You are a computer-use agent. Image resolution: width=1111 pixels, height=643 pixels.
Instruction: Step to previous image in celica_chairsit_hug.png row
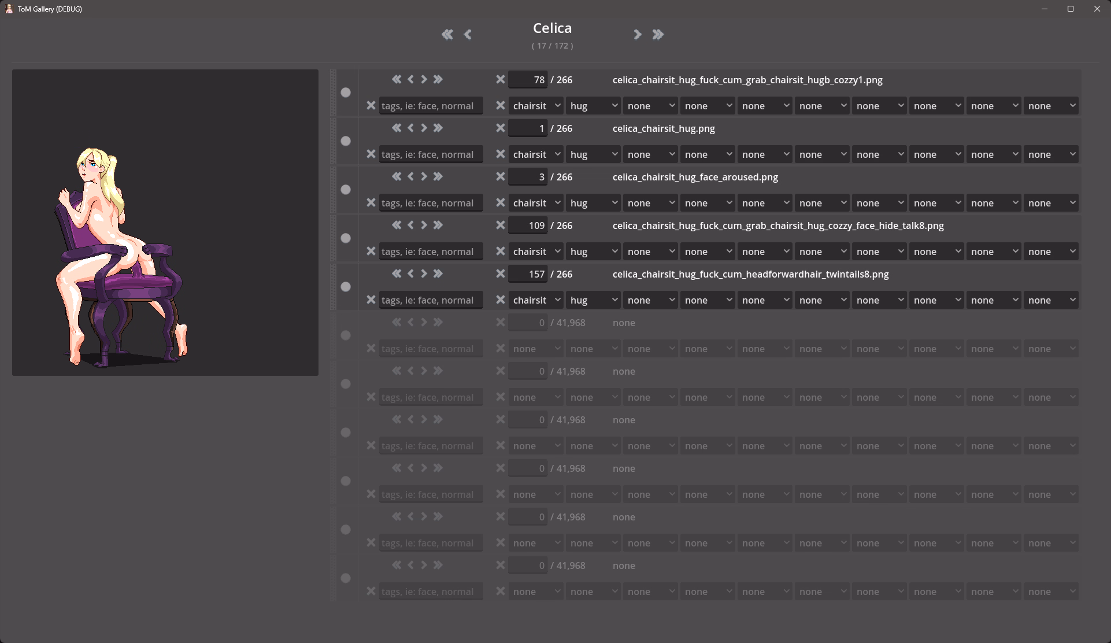click(410, 128)
